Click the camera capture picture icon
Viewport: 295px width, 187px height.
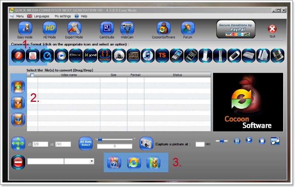click(x=146, y=143)
